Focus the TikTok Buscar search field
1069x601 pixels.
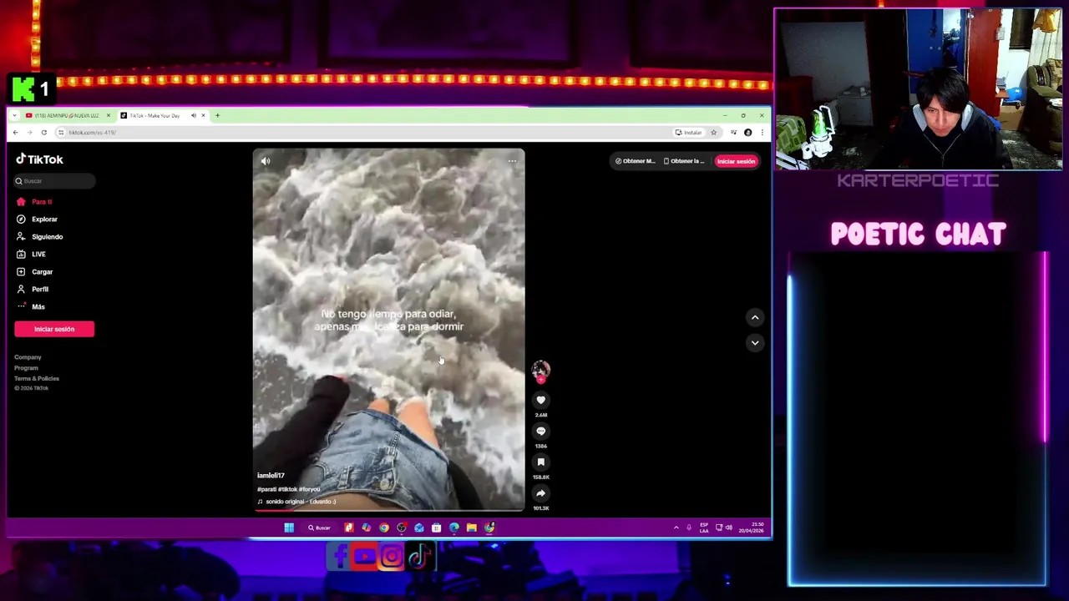[54, 181]
